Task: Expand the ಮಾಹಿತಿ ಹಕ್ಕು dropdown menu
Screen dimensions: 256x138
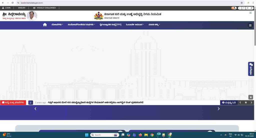Action: pyautogui.click(x=154, y=25)
